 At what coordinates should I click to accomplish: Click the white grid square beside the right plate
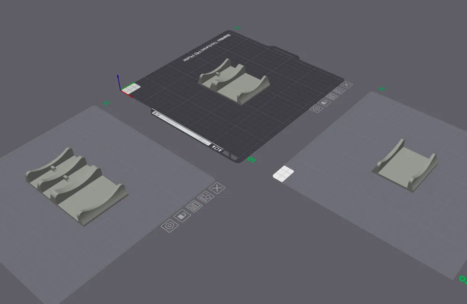coord(283,173)
